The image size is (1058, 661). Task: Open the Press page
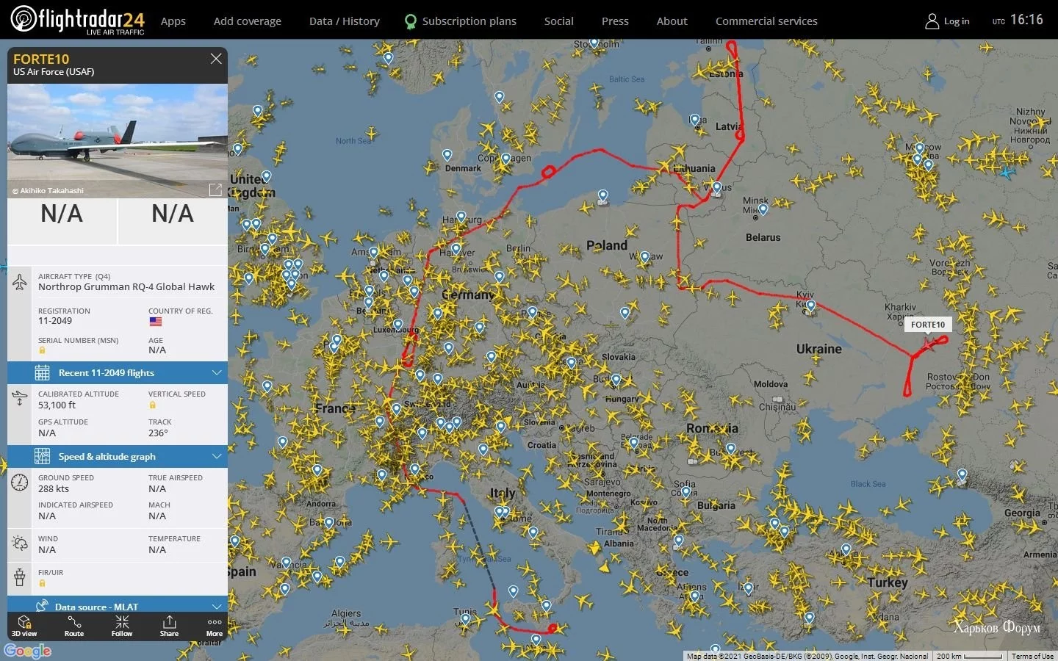pyautogui.click(x=615, y=21)
